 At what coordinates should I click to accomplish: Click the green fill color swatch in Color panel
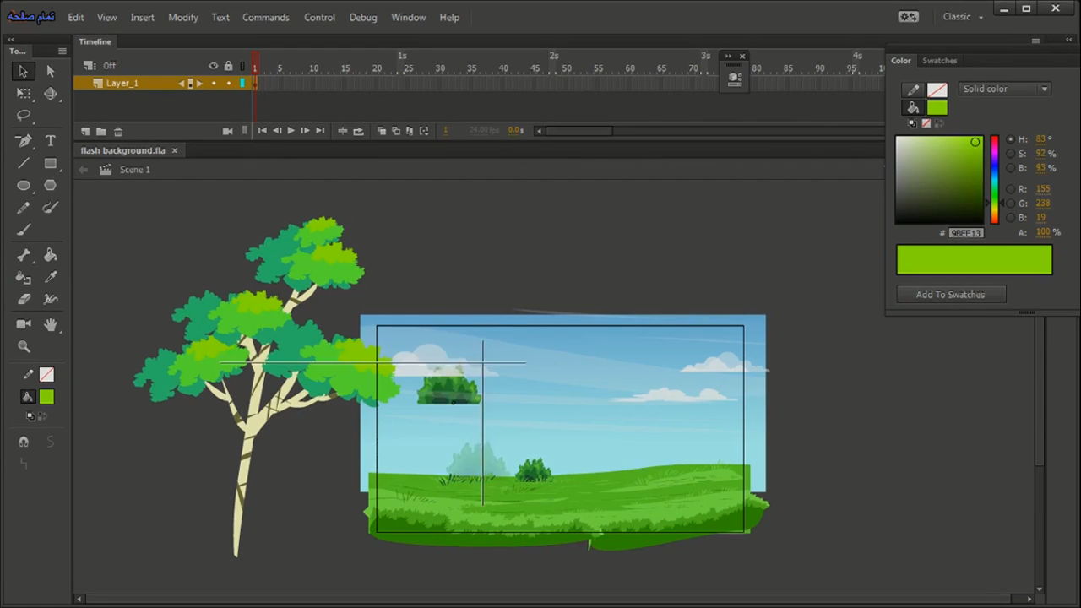coord(937,107)
